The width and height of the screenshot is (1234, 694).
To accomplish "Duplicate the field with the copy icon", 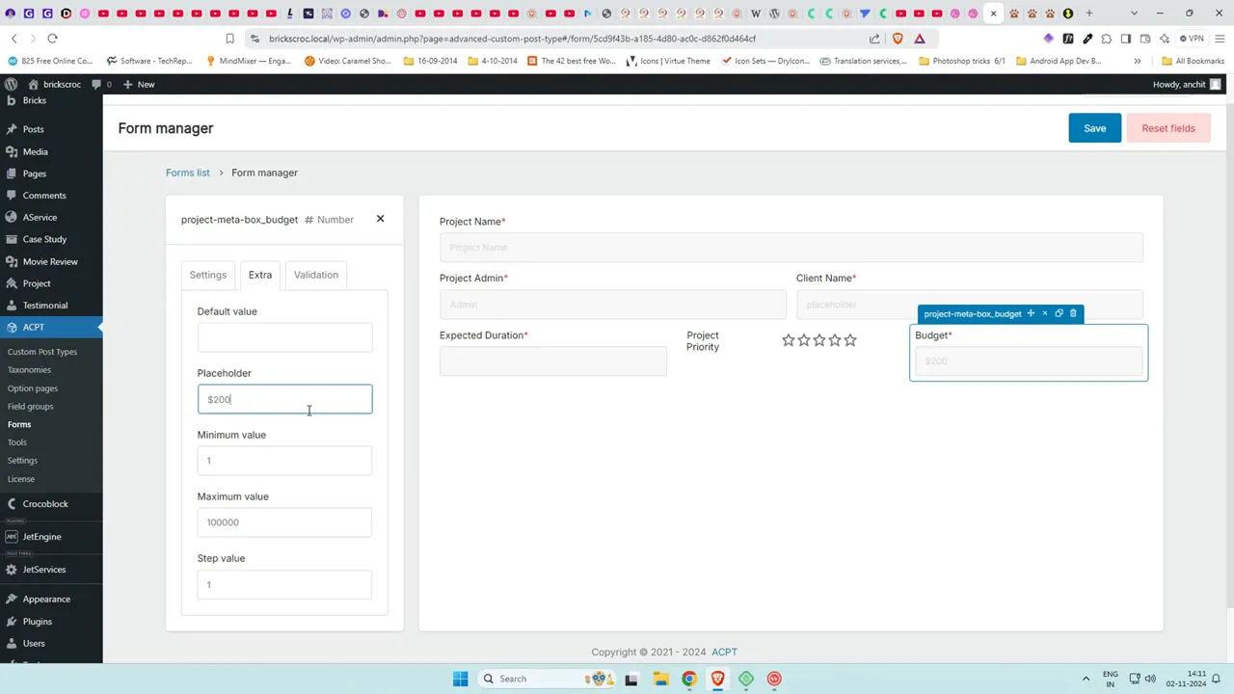I will (x=1059, y=313).
